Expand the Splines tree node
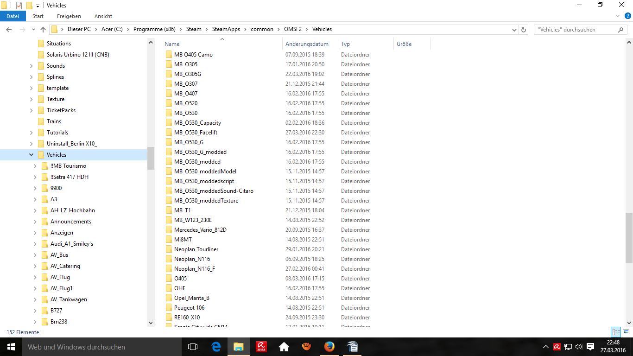This screenshot has height=356, width=633. pyautogui.click(x=32, y=77)
